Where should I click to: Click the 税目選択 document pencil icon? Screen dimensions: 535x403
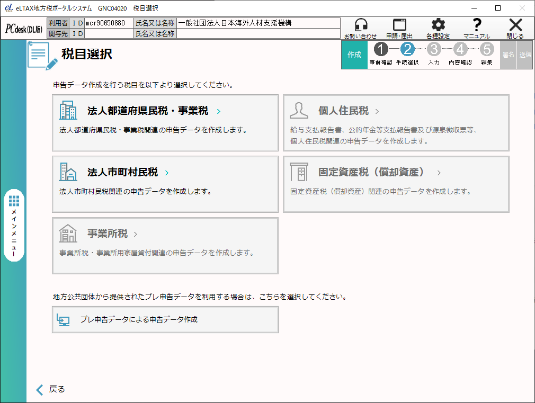click(x=42, y=56)
